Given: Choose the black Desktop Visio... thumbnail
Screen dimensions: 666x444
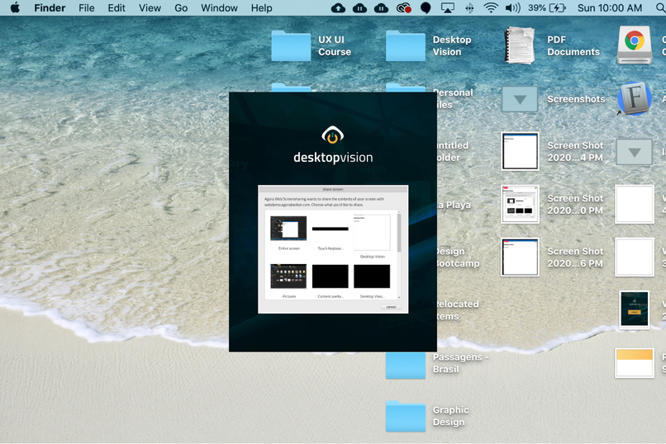Looking at the screenshot, I should tap(372, 276).
